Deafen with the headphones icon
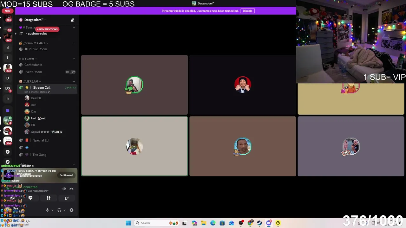 (59, 210)
